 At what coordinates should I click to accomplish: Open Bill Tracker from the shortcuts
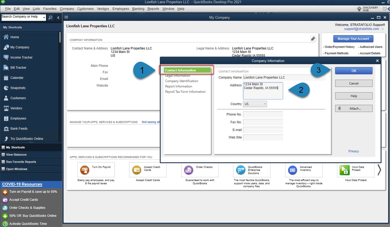coord(6,68)
